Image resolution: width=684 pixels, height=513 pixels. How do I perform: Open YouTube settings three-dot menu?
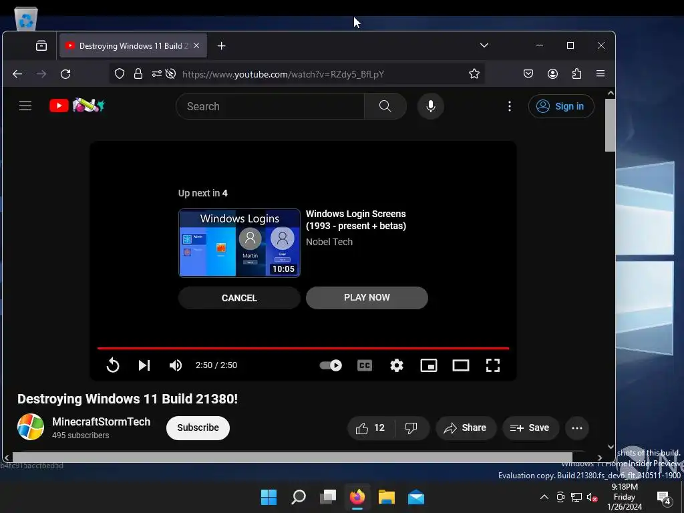tap(510, 106)
